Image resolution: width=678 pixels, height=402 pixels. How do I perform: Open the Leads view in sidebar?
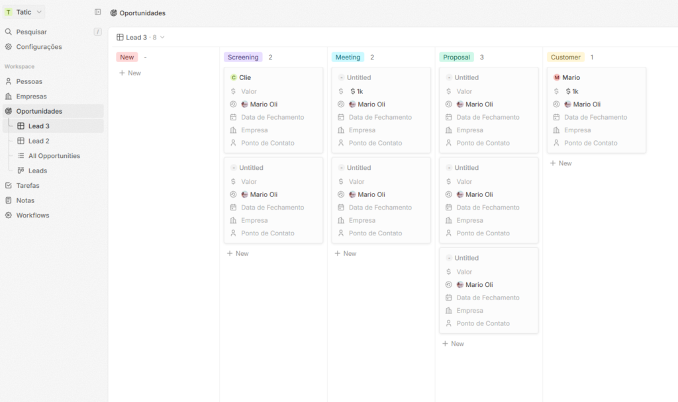coord(37,171)
